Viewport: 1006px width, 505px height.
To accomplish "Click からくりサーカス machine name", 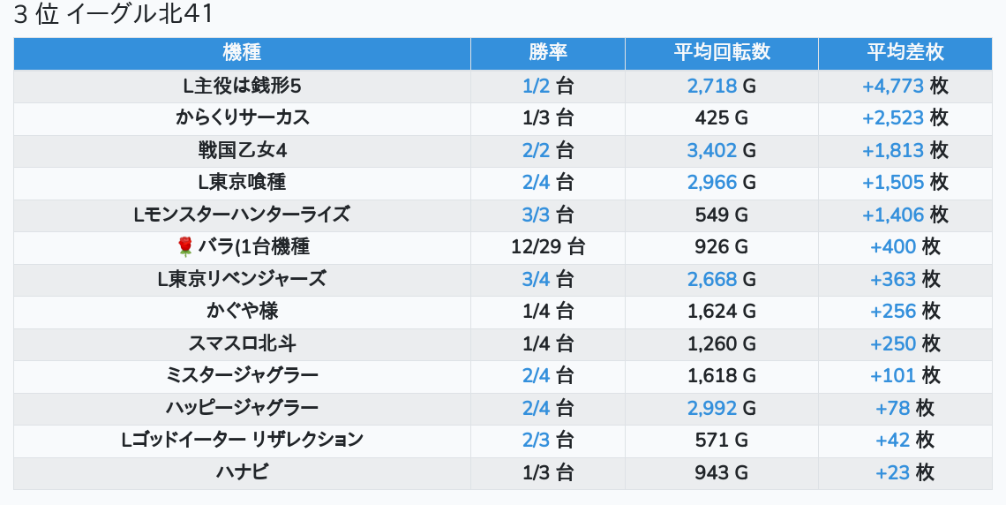I will pos(242,117).
